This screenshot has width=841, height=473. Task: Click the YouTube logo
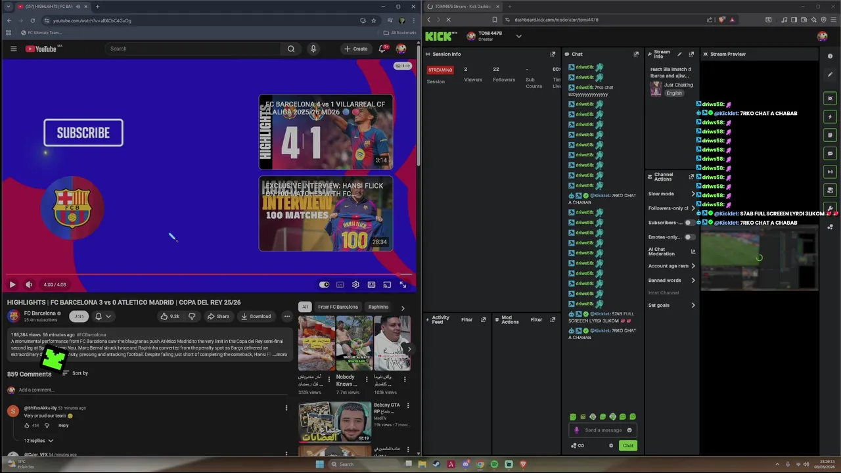pyautogui.click(x=42, y=49)
